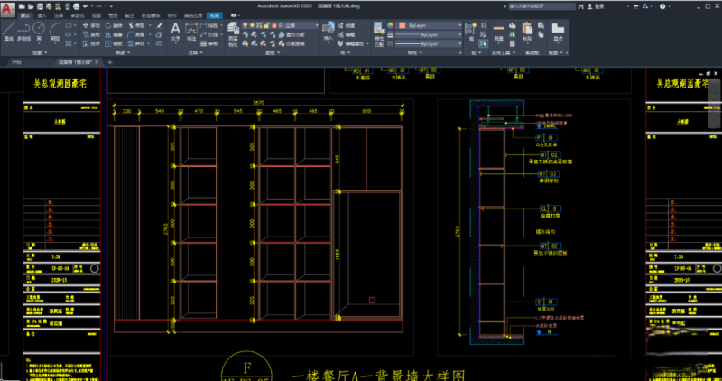Select the Polyline (多段线) tool

(23, 30)
